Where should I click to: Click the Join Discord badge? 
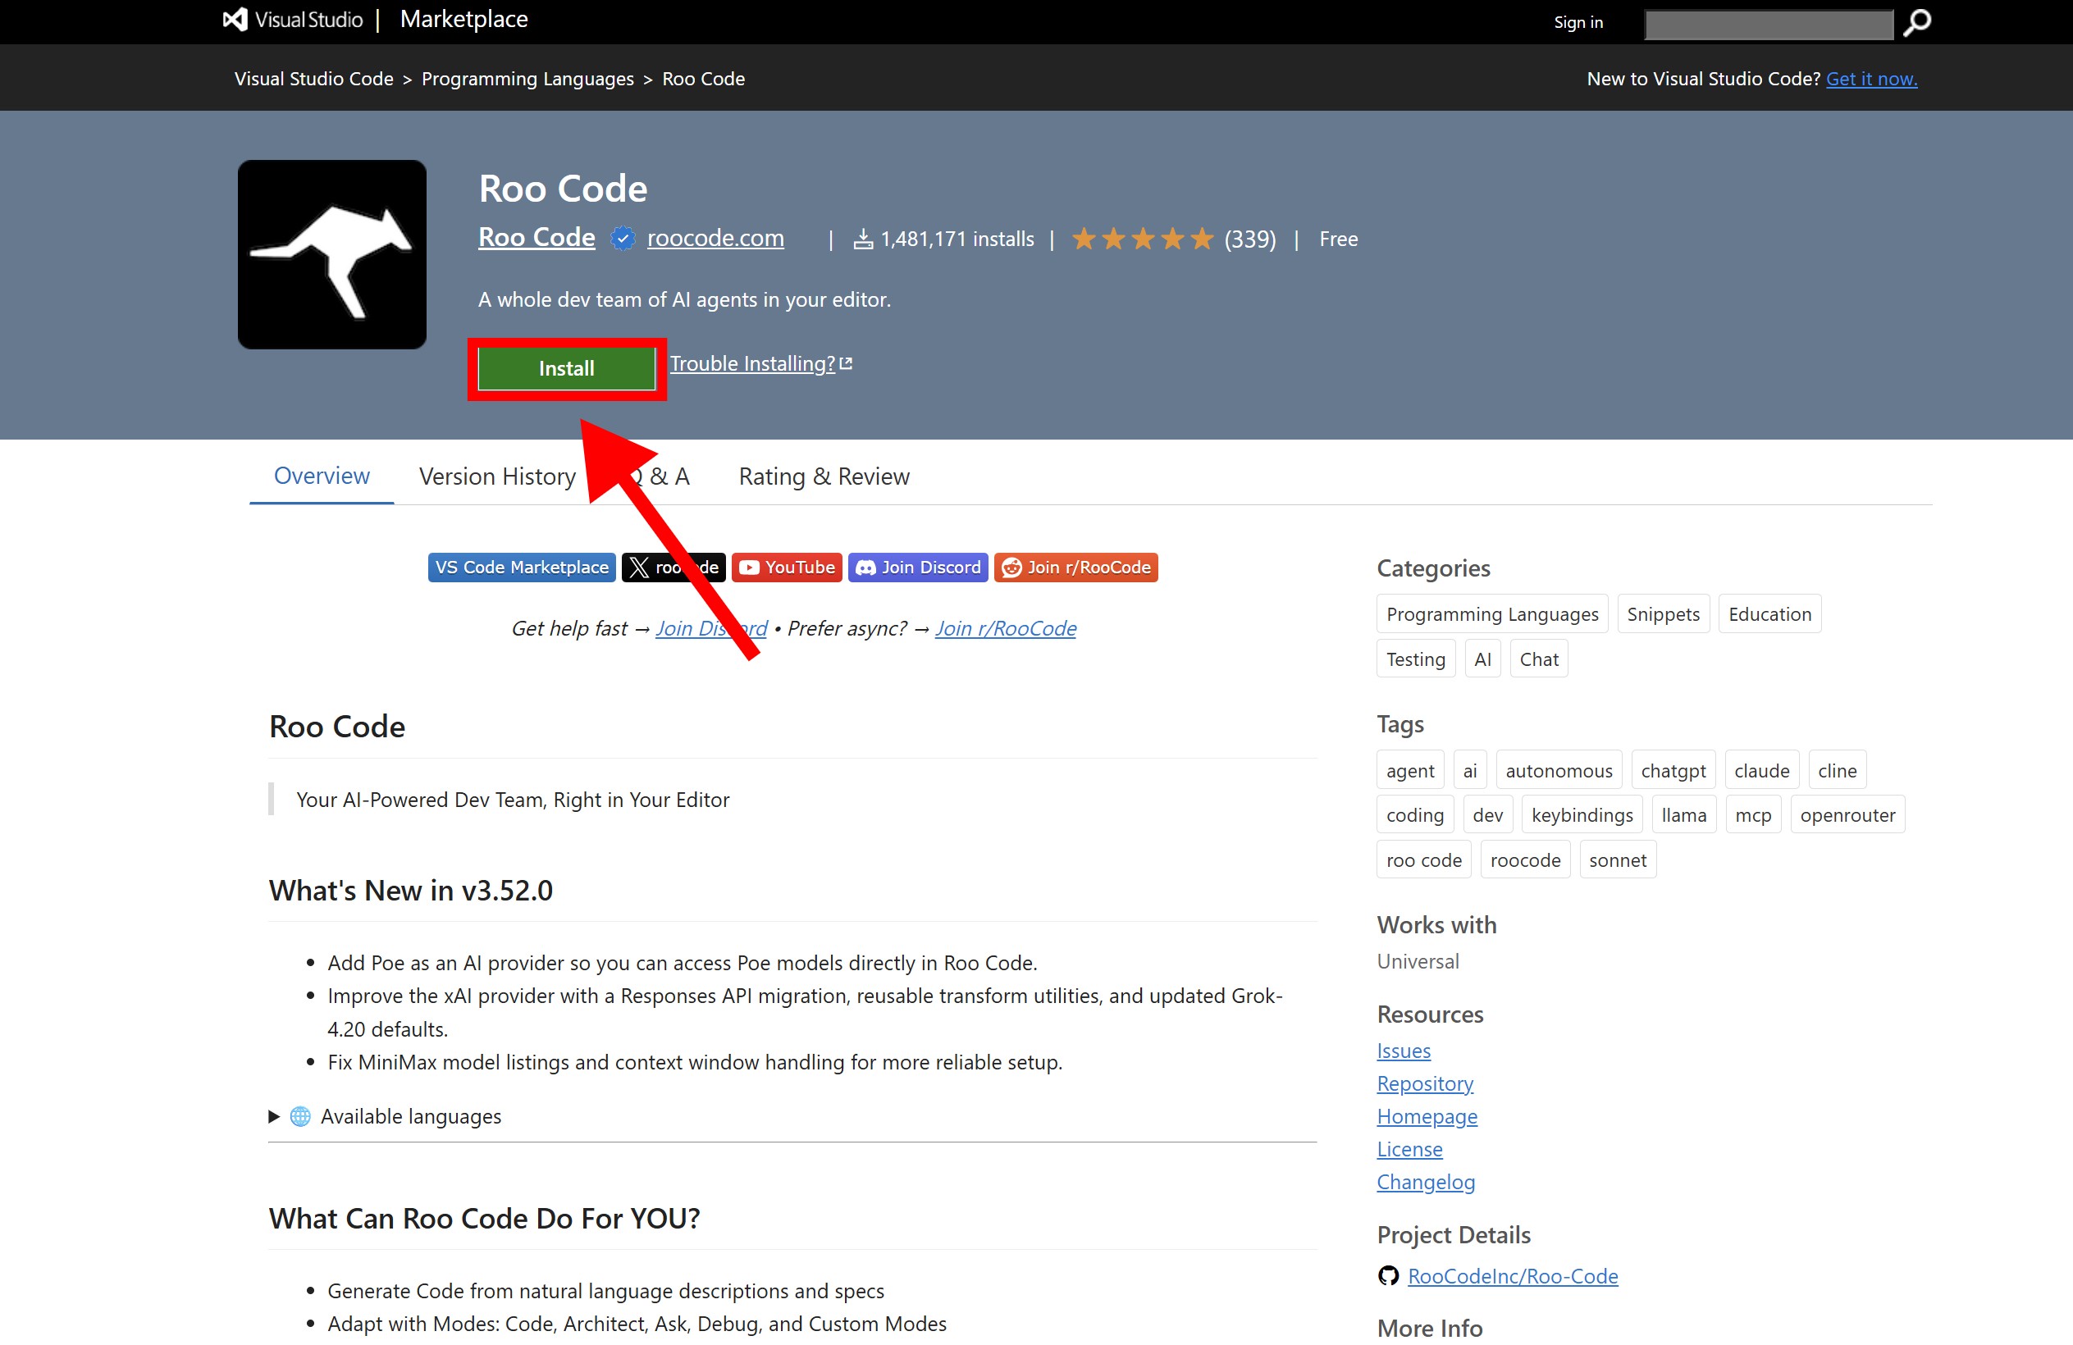[917, 568]
